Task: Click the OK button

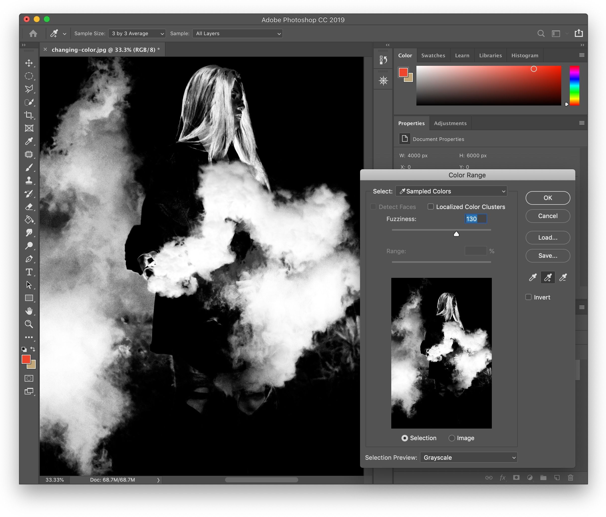Action: coord(547,197)
